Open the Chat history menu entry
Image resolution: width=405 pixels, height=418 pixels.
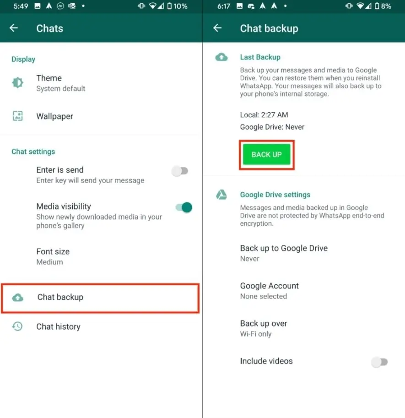coord(101,326)
